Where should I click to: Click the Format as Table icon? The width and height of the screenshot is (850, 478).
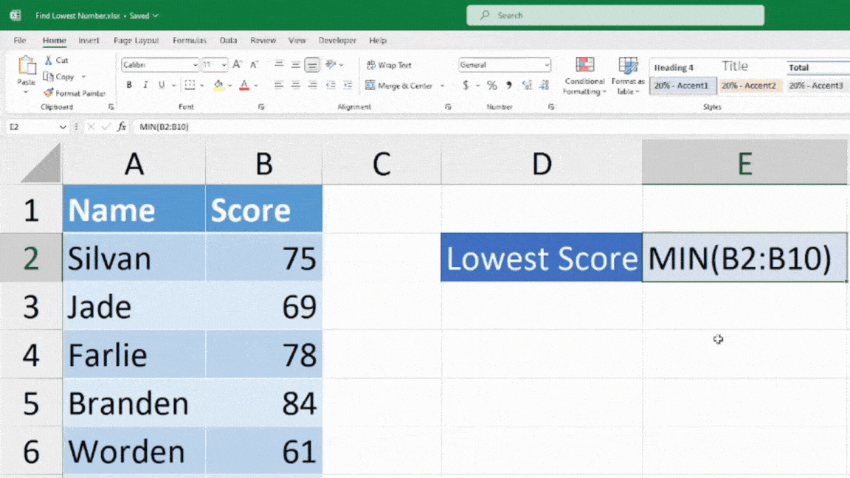pyautogui.click(x=628, y=66)
